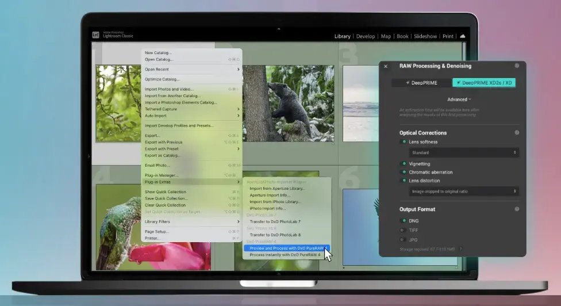Screen dimensions: 561x306
Task: Select the green foliage thumbnail
Action: click(x=118, y=104)
